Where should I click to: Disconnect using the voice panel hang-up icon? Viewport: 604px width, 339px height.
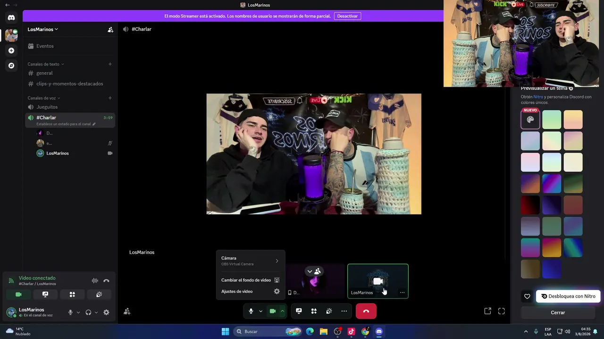106,281
